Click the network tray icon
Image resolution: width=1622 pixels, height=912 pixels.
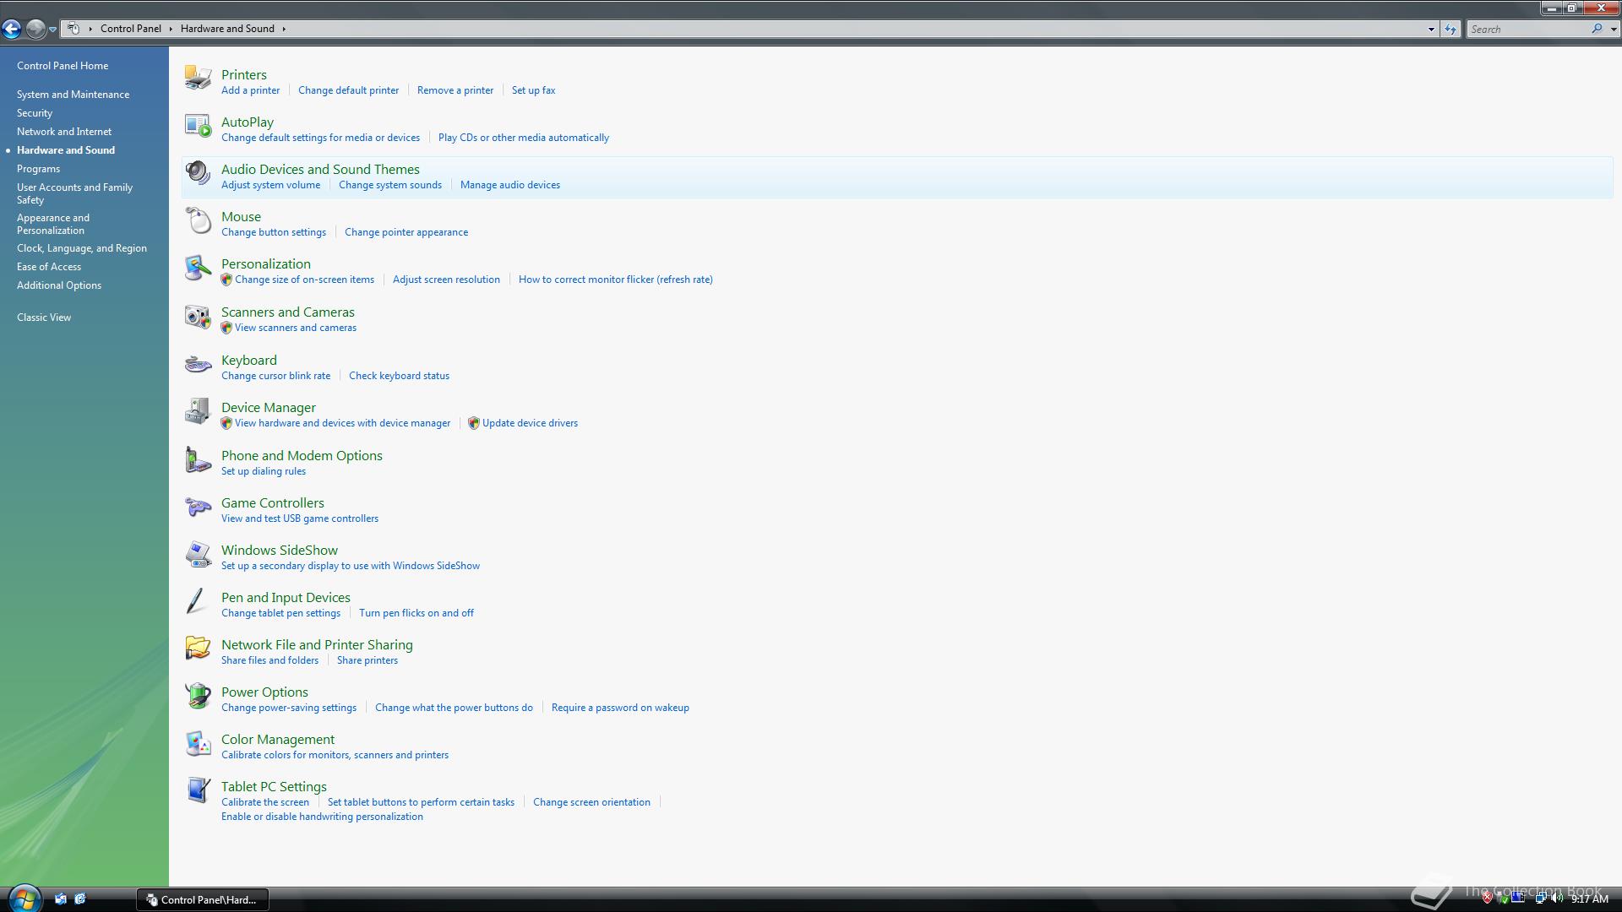(1540, 898)
